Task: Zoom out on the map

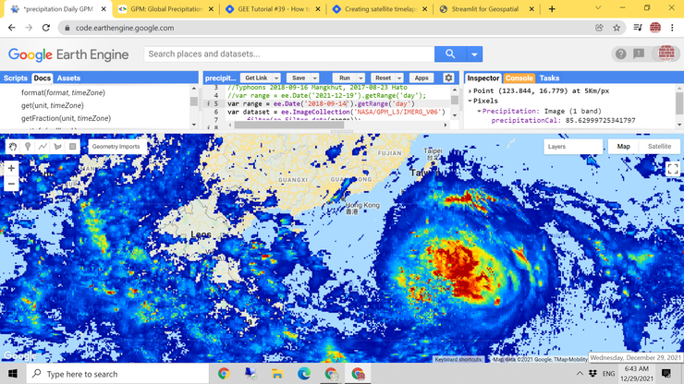Action: [x=12, y=184]
